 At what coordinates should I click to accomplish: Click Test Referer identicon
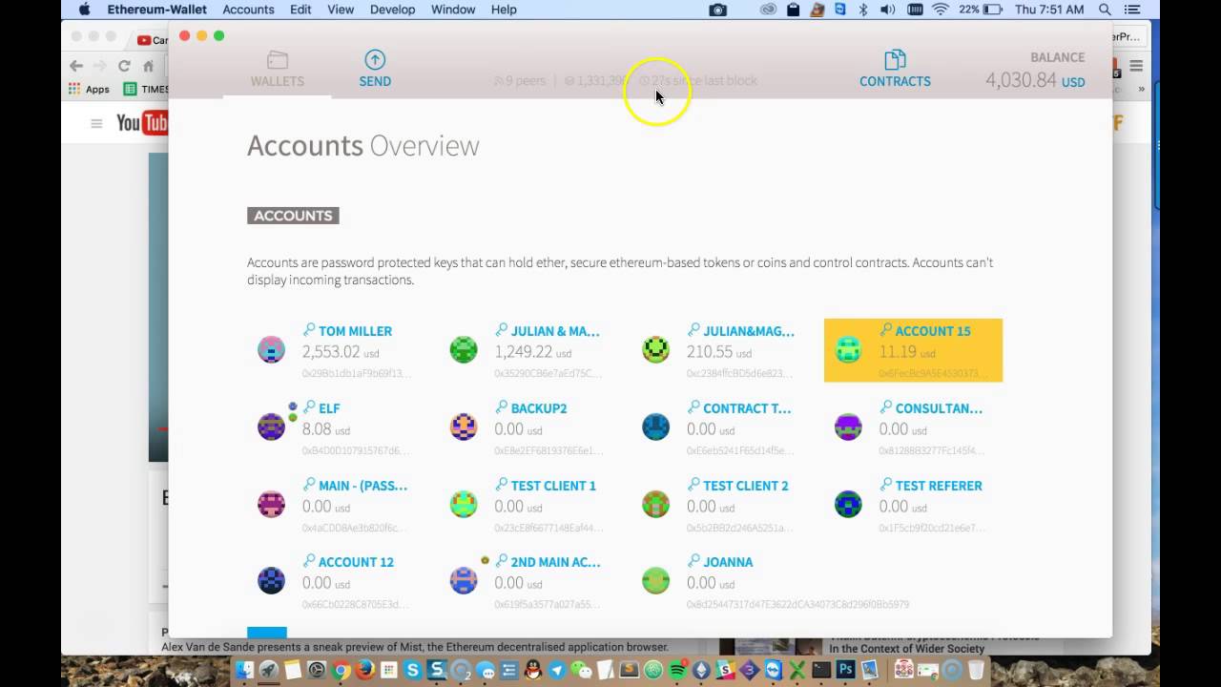coord(848,504)
